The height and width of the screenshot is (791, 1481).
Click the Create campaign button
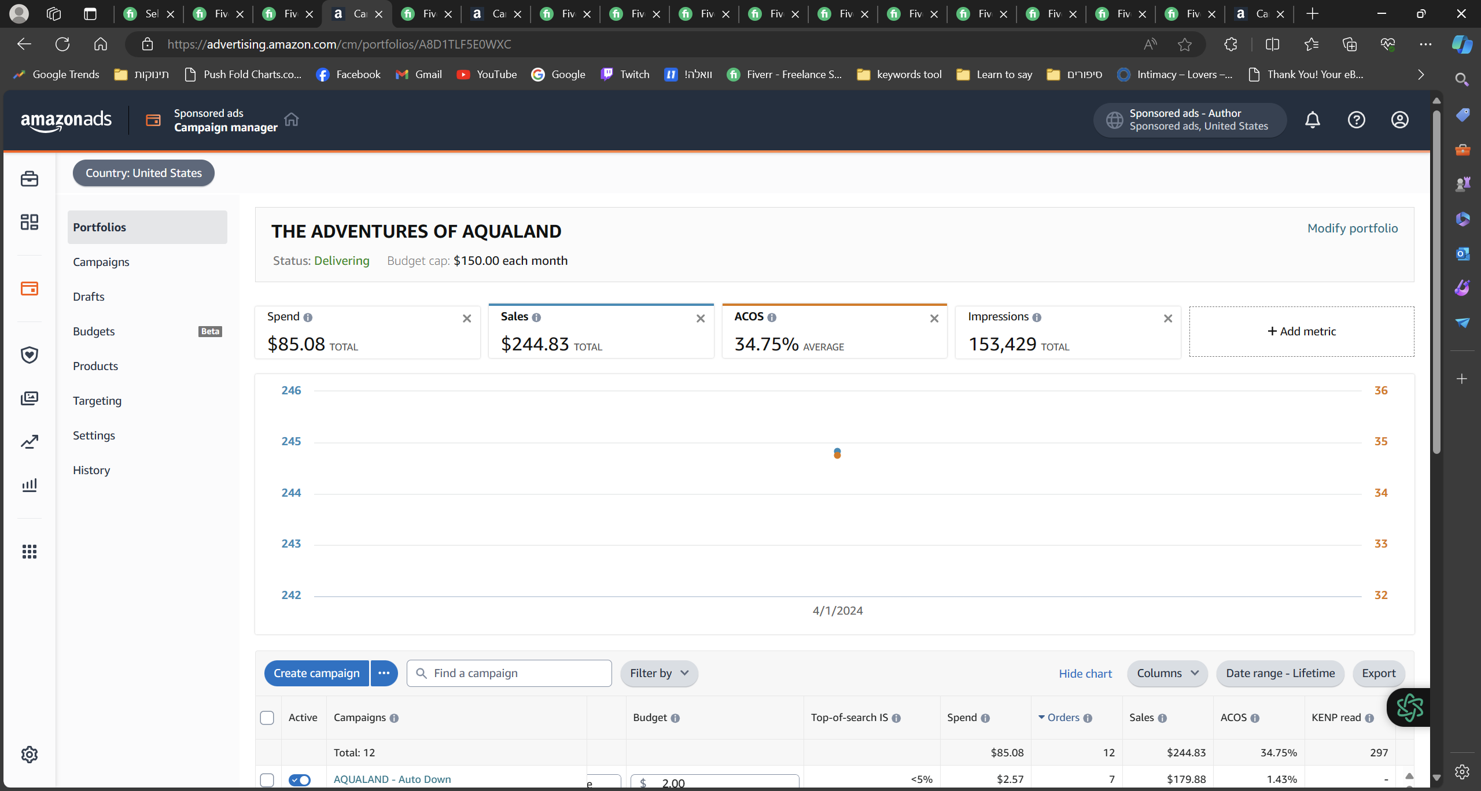(x=316, y=673)
